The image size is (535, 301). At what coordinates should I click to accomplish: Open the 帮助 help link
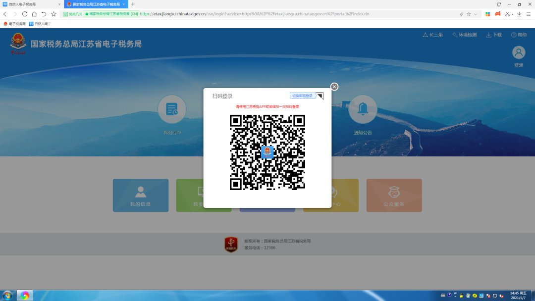[519, 35]
